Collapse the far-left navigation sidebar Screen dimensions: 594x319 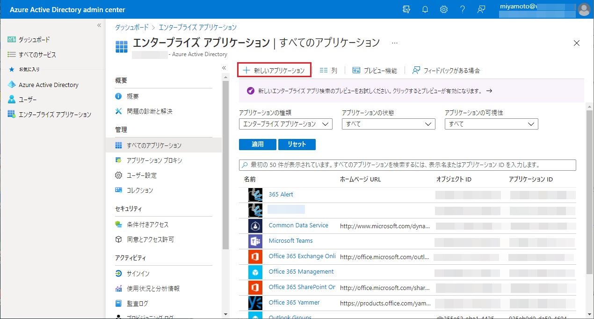pyautogui.click(x=99, y=25)
